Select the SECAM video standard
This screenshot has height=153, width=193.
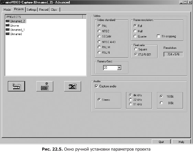pos(99,36)
